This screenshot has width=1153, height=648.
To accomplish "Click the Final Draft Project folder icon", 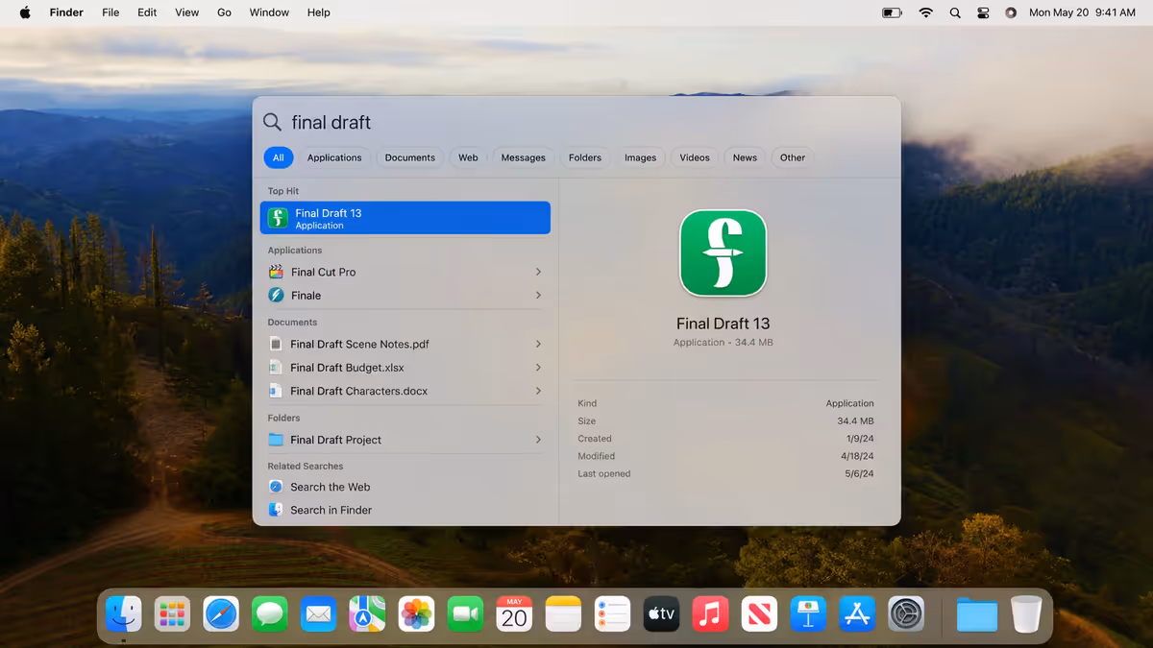I will click(x=276, y=440).
